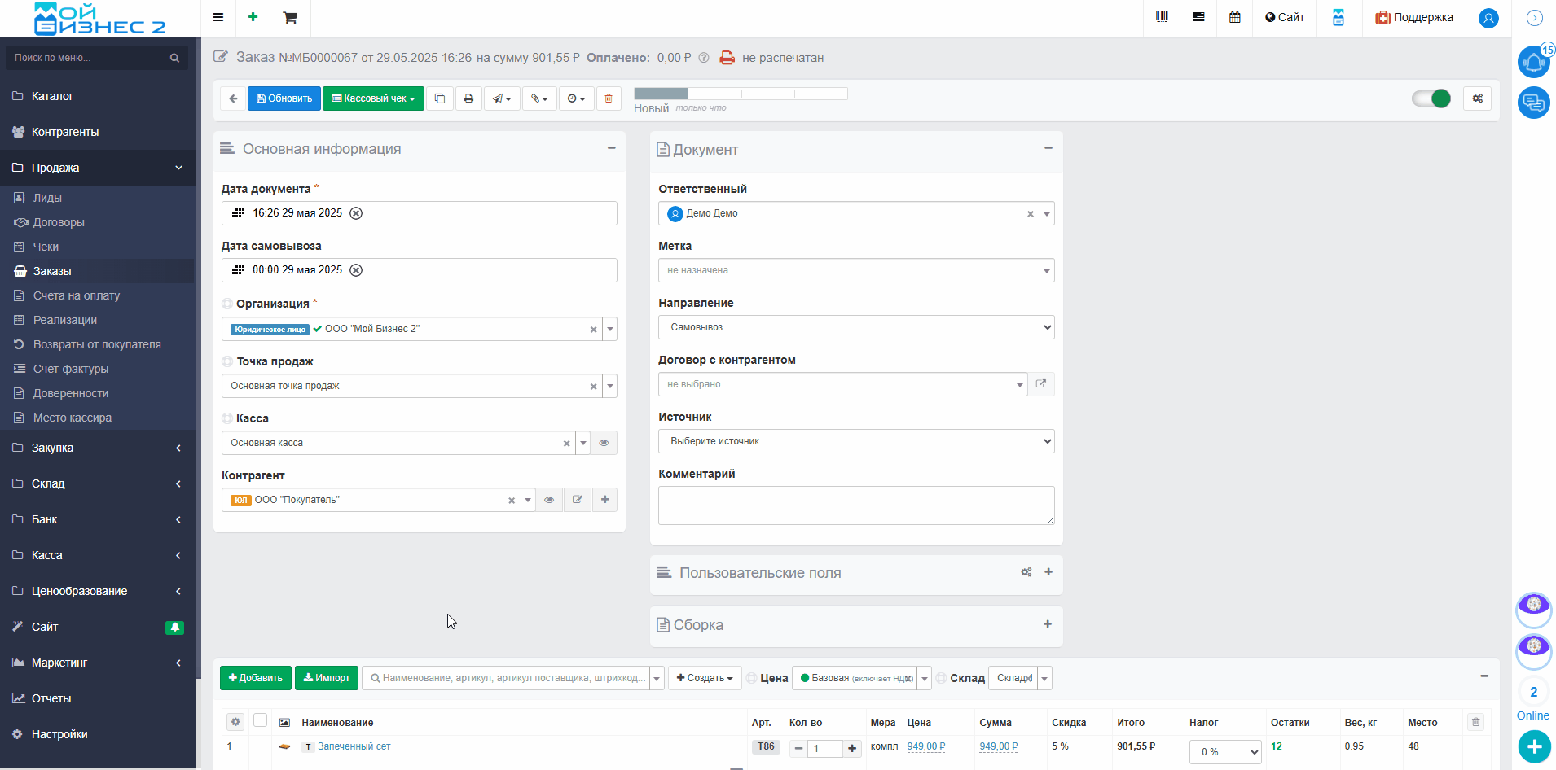Toggle the green switch in order toolbar
The width and height of the screenshot is (1556, 770).
(x=1431, y=98)
